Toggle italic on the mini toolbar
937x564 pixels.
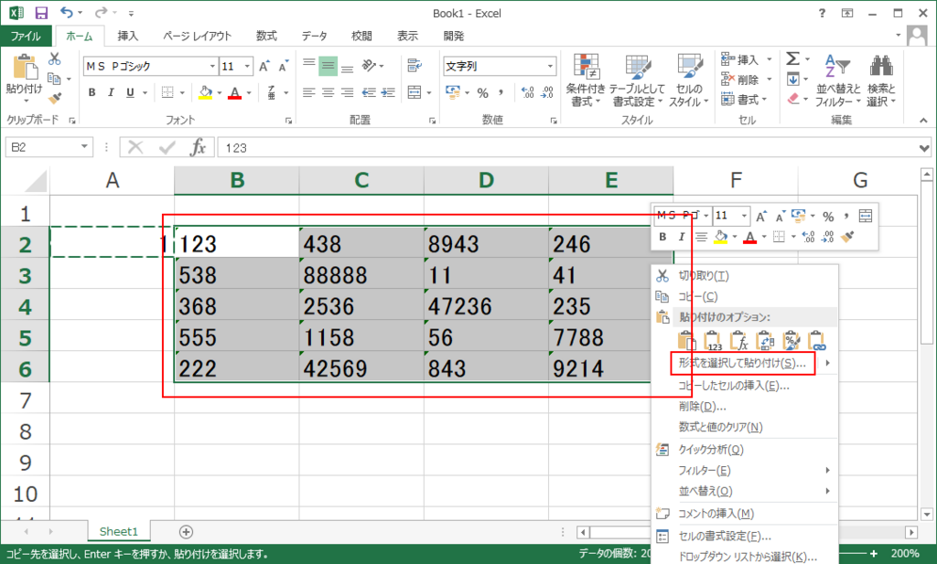point(682,235)
